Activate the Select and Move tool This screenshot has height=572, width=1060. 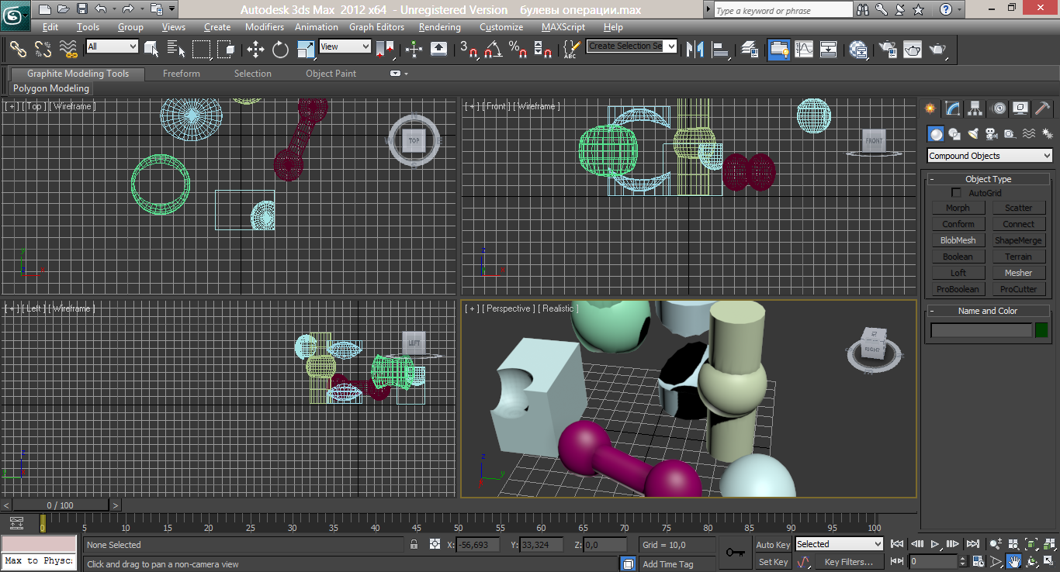point(255,50)
